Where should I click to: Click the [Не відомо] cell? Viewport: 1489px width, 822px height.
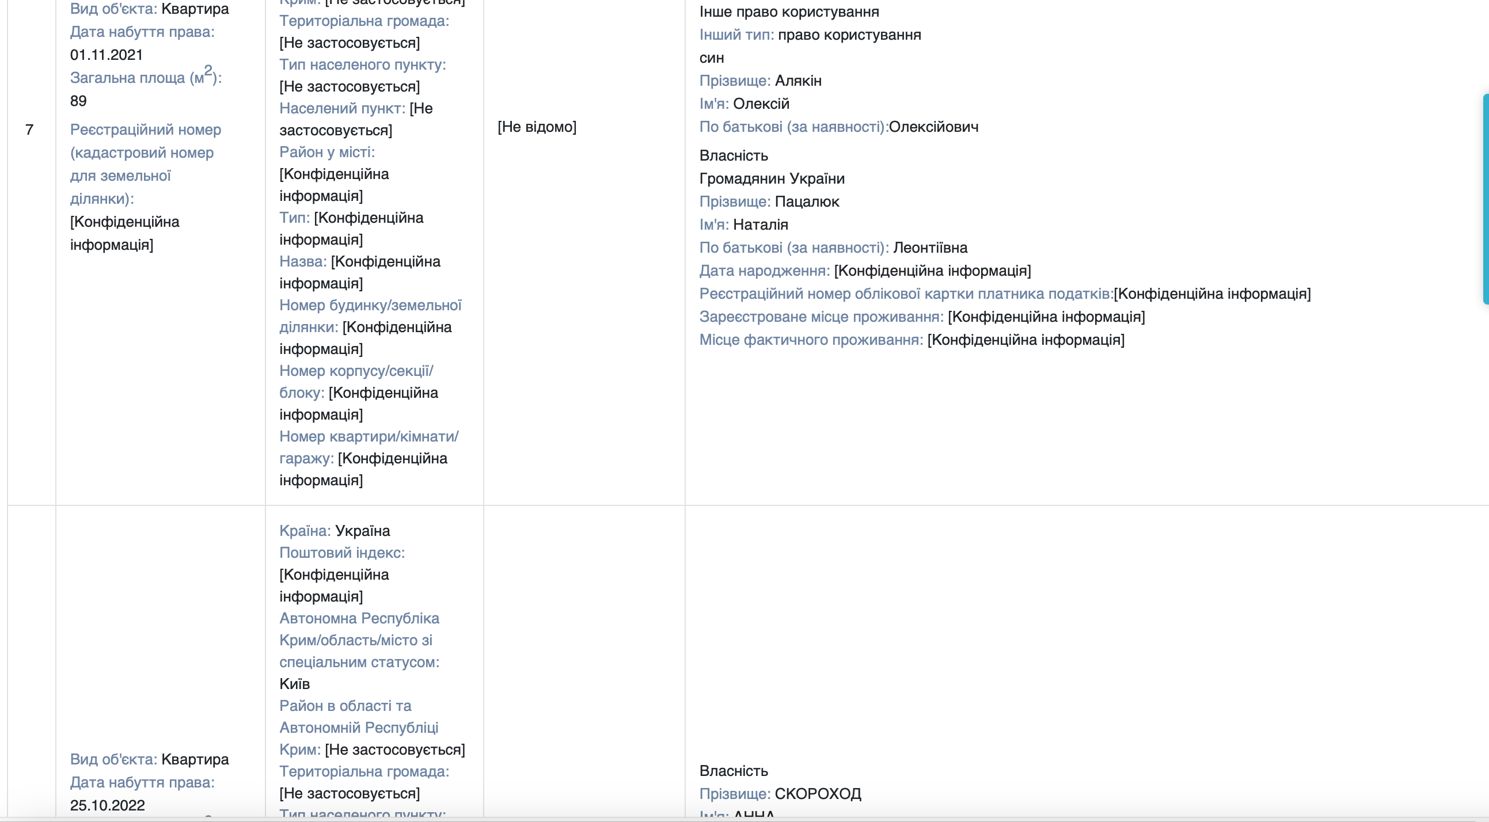(537, 127)
